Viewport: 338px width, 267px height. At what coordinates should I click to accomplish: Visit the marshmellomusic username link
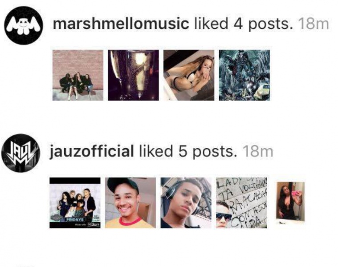[x=121, y=24]
